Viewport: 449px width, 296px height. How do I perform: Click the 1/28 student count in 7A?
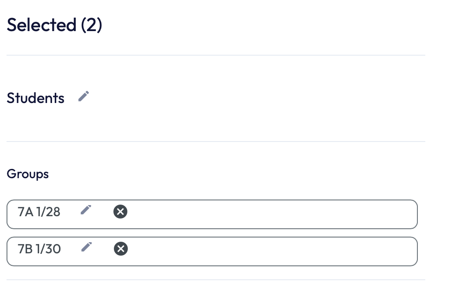[x=48, y=212]
